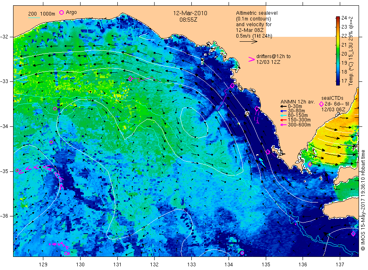Click the temperature colorbar at the red 24 end
Viewport: 368px width, 270px height.
pyautogui.click(x=338, y=18)
